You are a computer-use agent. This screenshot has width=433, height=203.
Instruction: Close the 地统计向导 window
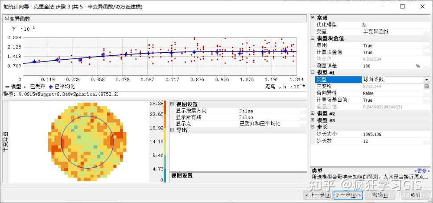[422, 7]
